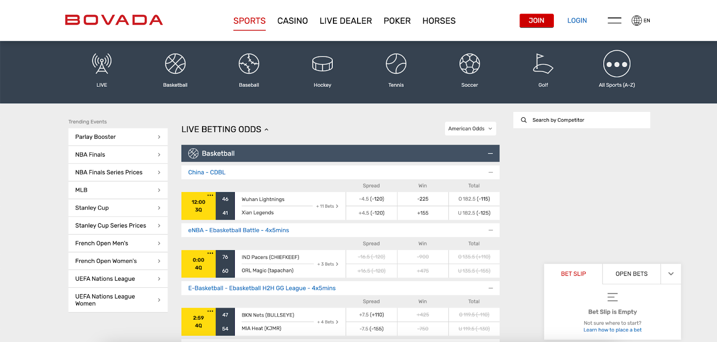Screen dimensions: 717x342
Task: Select Wuhan Lightnings spread -4.5 (-120)
Action: pos(371,199)
